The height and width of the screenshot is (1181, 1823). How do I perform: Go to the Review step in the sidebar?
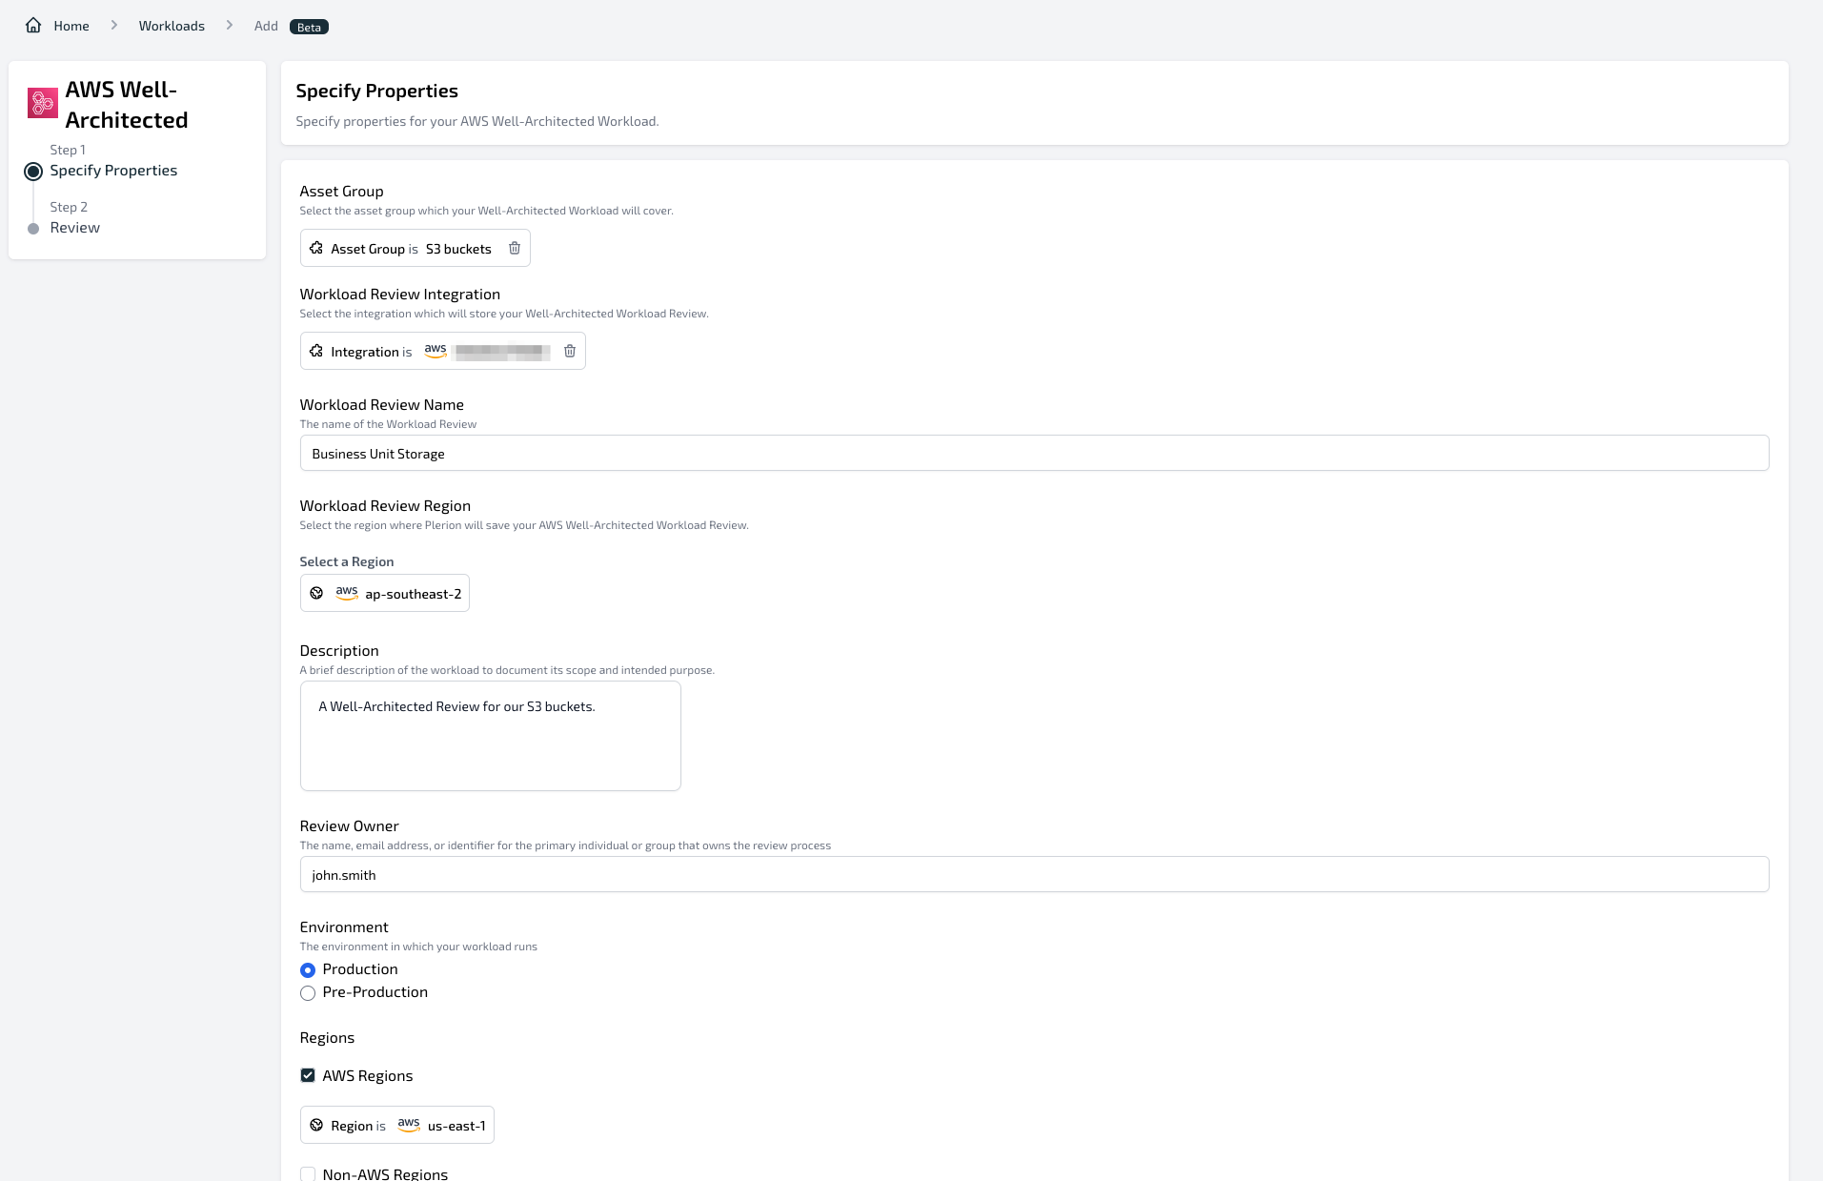pos(74,227)
